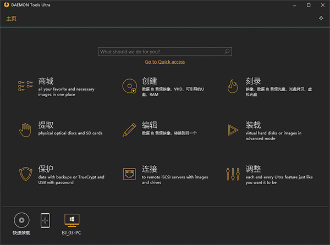The image size is (330, 245).
Task: Click text 'all your favorite and necessary'
Action: click(67, 90)
